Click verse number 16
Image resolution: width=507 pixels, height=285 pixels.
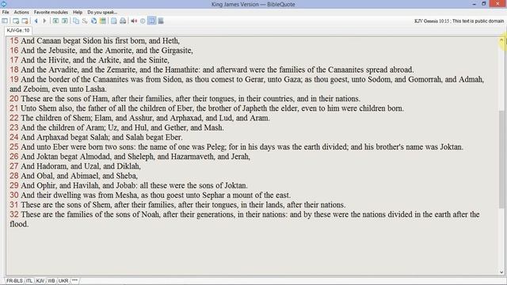coord(14,51)
